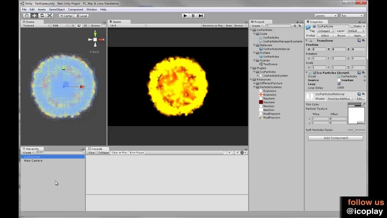
Task: Open Ico Particles script gear menu
Action: pos(363,73)
